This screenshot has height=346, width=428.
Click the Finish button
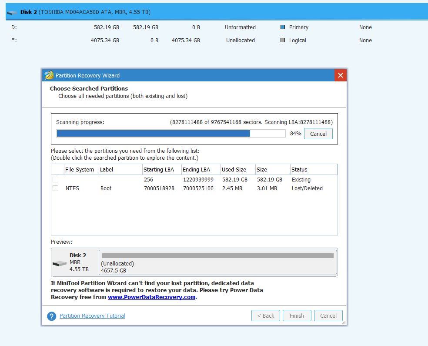point(297,316)
